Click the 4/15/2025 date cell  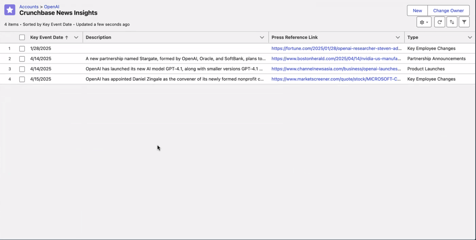pos(41,79)
